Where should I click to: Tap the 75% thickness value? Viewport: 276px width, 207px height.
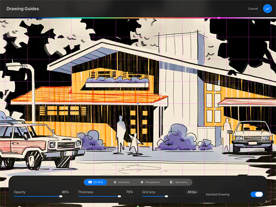point(129,192)
